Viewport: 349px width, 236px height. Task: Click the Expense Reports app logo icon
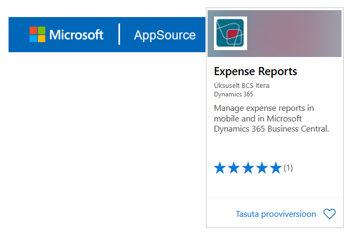(x=231, y=33)
